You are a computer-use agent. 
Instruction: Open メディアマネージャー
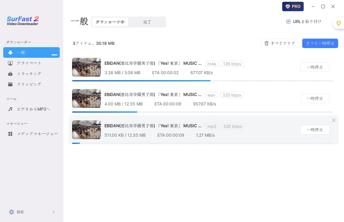tap(31, 134)
